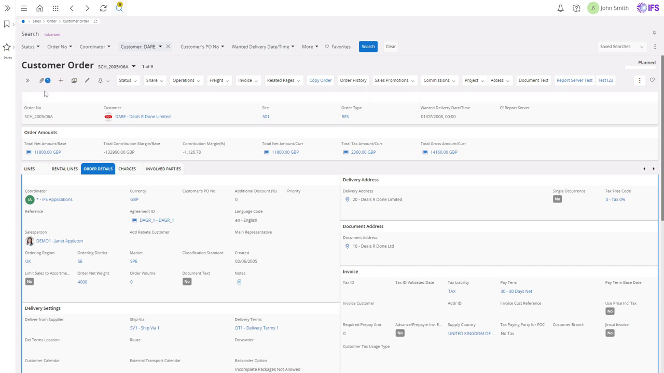Open the Order No filter dropdown
The width and height of the screenshot is (664, 373).
(x=59, y=47)
